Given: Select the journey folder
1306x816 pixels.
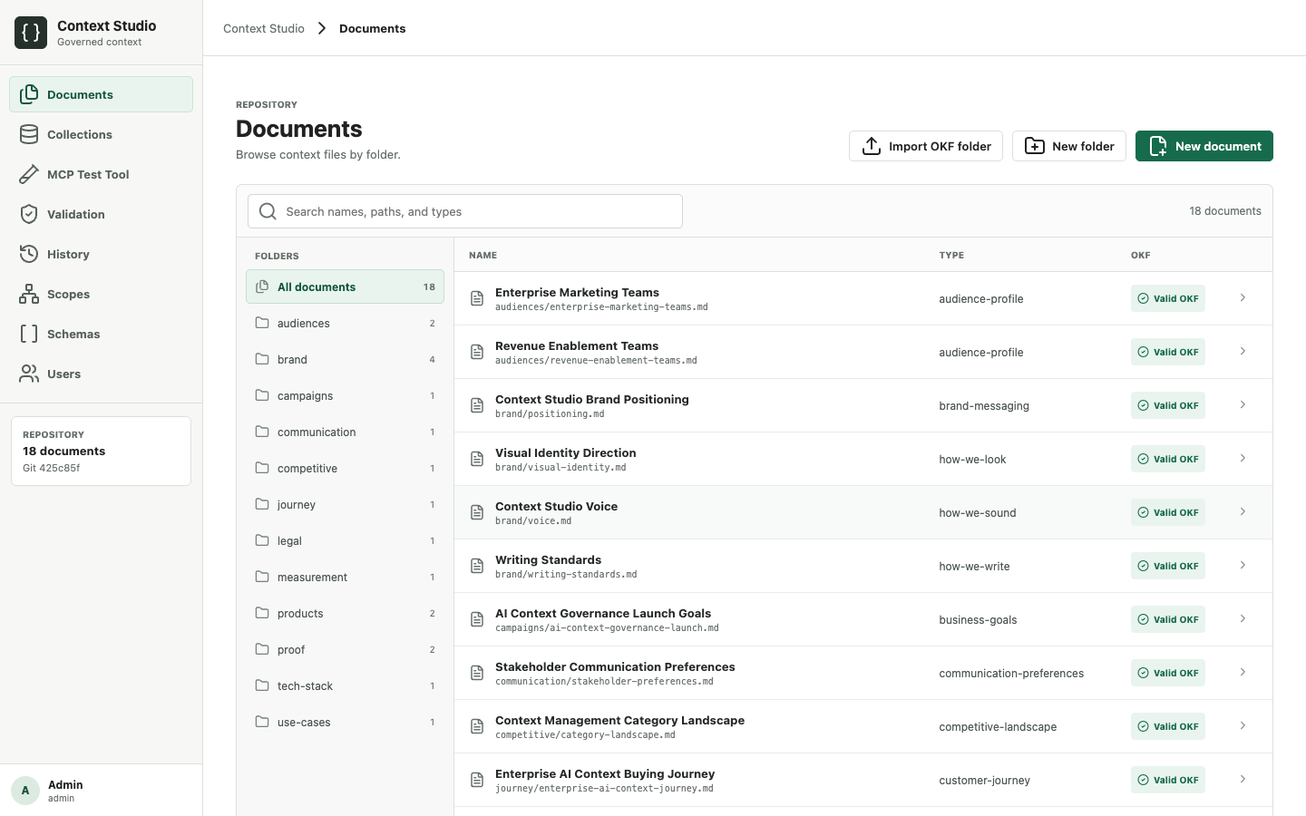Looking at the screenshot, I should 345,504.
